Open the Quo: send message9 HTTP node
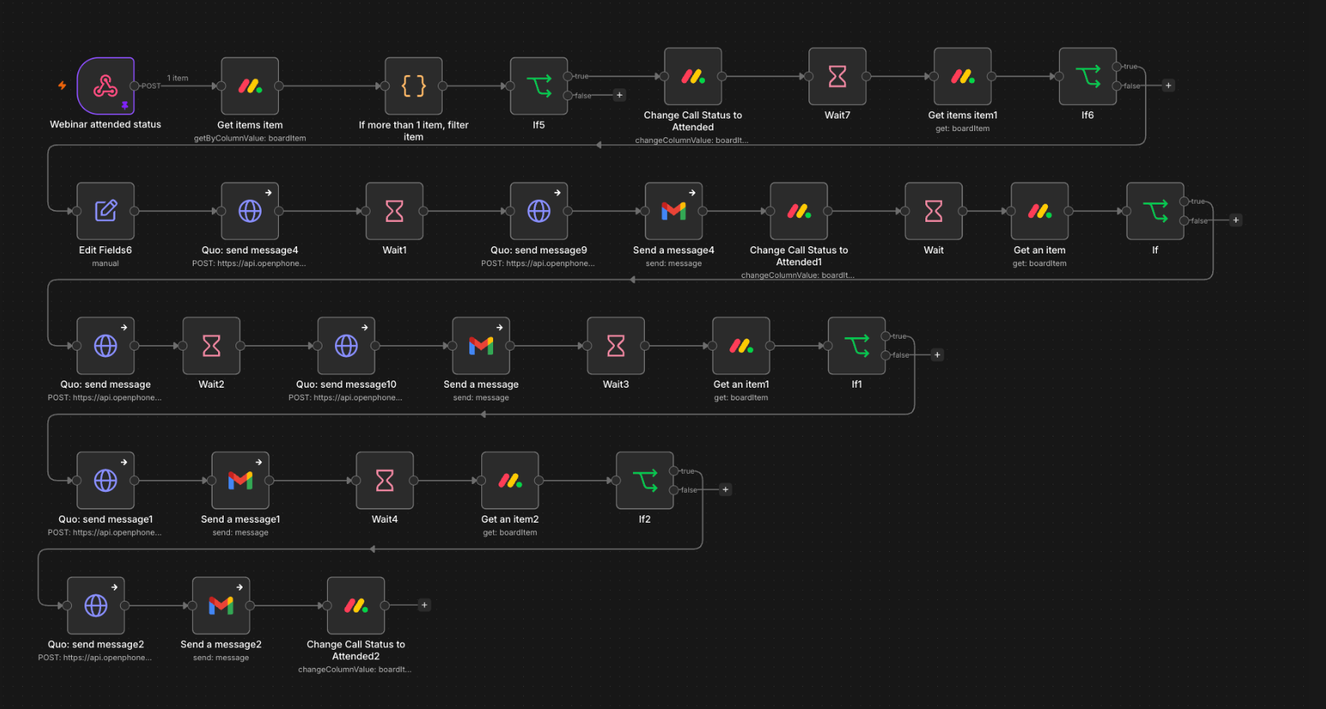This screenshot has height=709, width=1326. pyautogui.click(x=539, y=211)
